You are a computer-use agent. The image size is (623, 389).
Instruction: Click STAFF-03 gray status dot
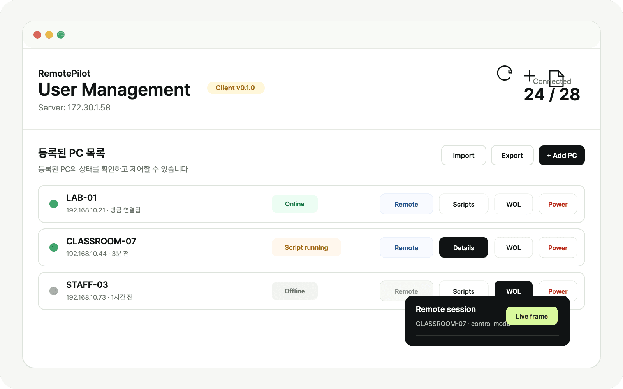tap(54, 291)
